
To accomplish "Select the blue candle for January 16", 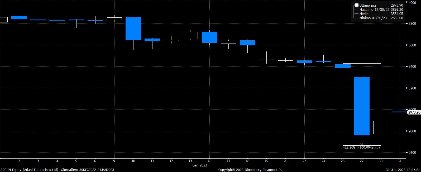I will (x=209, y=37).
